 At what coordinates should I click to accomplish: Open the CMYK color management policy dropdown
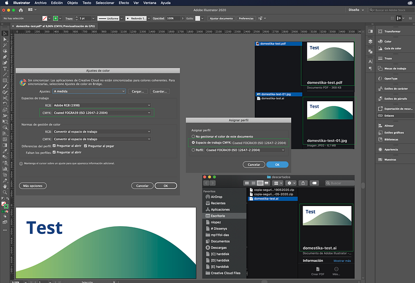click(102, 139)
